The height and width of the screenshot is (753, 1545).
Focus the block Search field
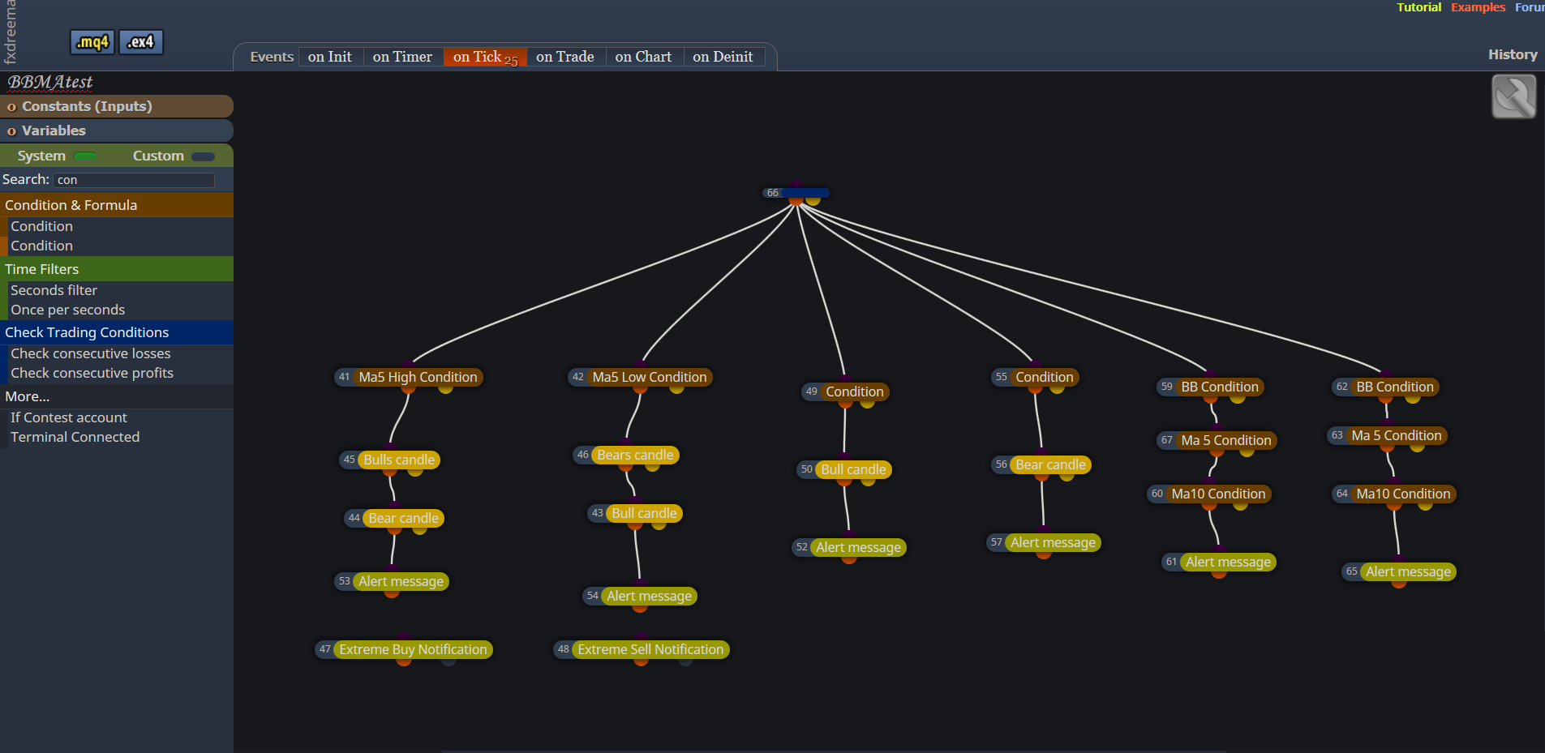pyautogui.click(x=134, y=180)
